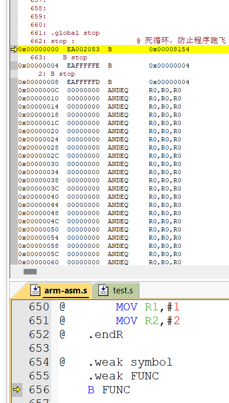Click opcode EAFFFFFE in the disassembly
Screen dimensions: 229x403
pos(83,66)
